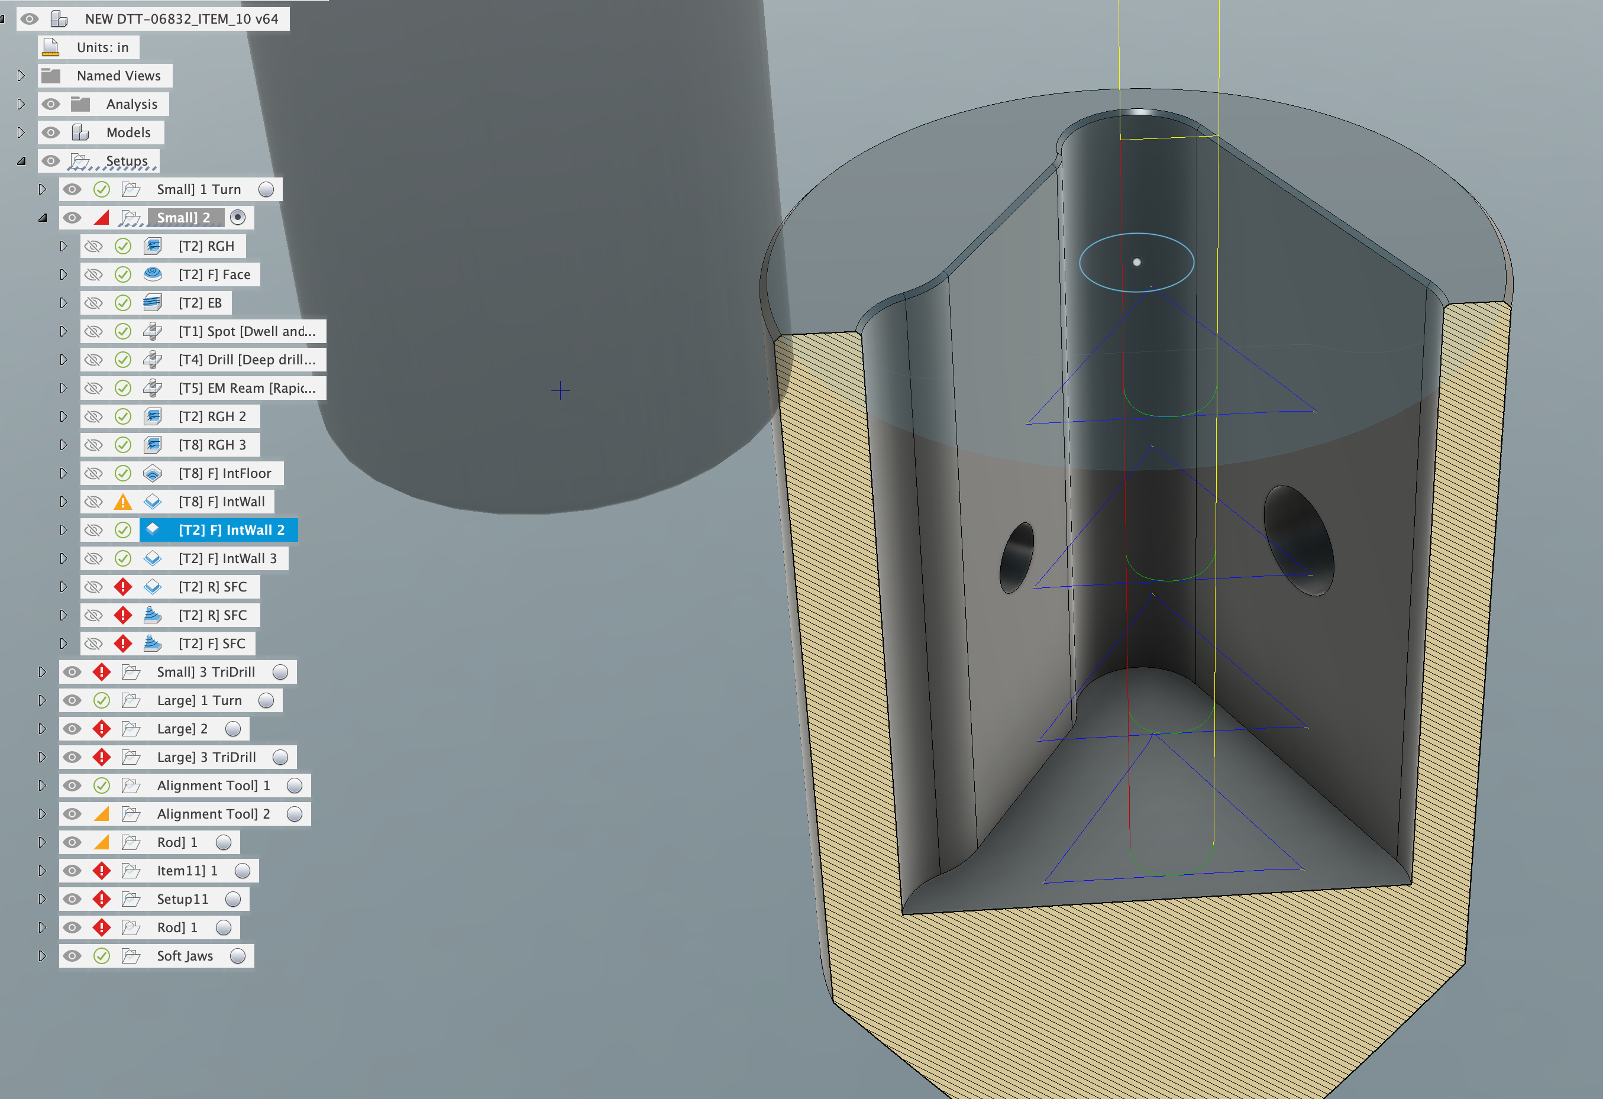Toggle visibility of the Soft Jaws setup
Image resolution: width=1603 pixels, height=1099 pixels.
click(72, 955)
